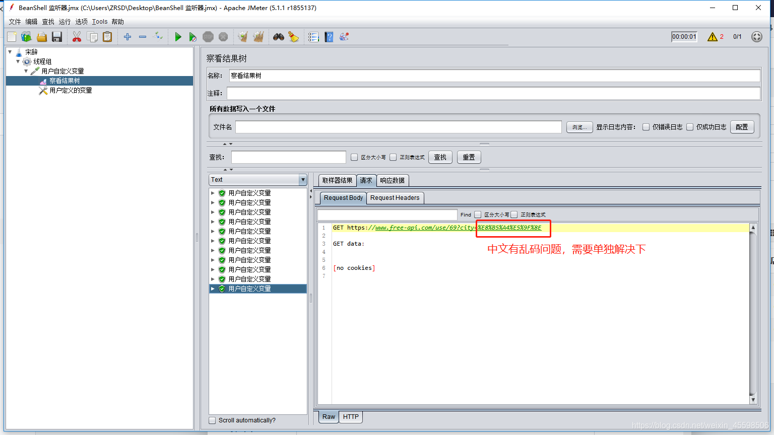Screen dimensions: 774x435
Task: Switch to 取样器结果 tab
Action: (337, 180)
